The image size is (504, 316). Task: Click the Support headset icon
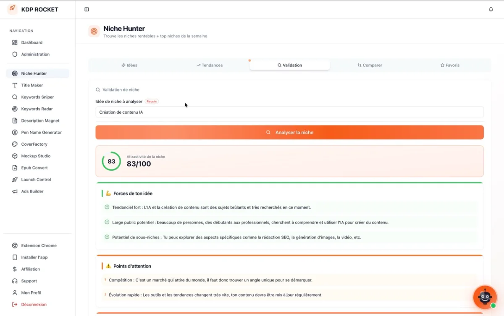[15, 281]
